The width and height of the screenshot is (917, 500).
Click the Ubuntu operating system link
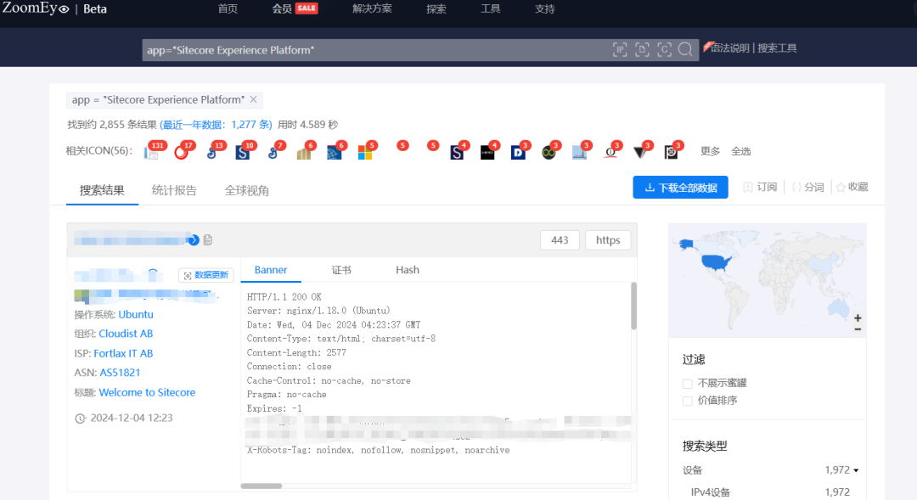click(136, 314)
